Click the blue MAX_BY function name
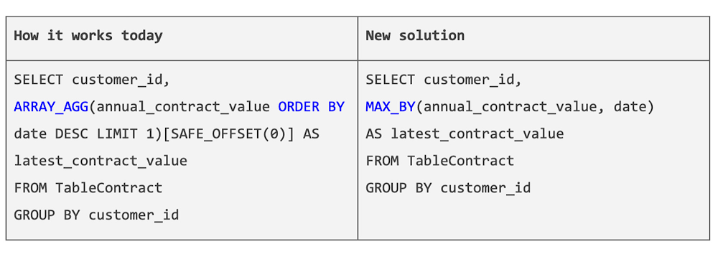This screenshot has width=718, height=262. coord(390,107)
